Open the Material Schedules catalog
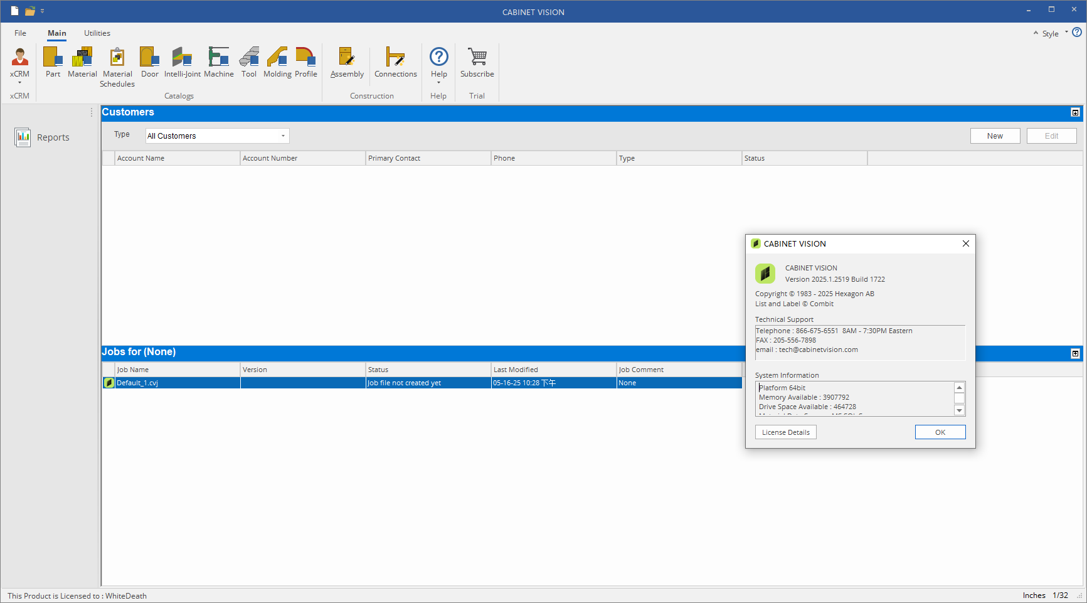The image size is (1087, 603). tap(117, 67)
